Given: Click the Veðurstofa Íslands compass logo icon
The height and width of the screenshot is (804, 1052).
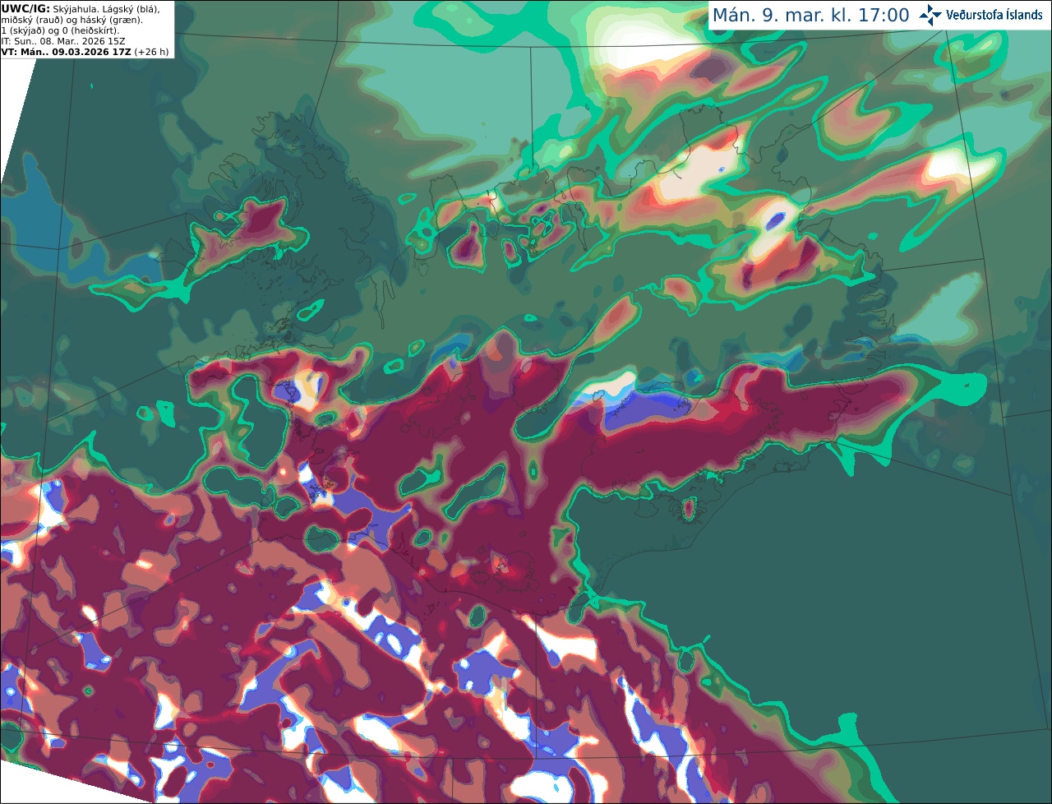Looking at the screenshot, I should coord(930,15).
